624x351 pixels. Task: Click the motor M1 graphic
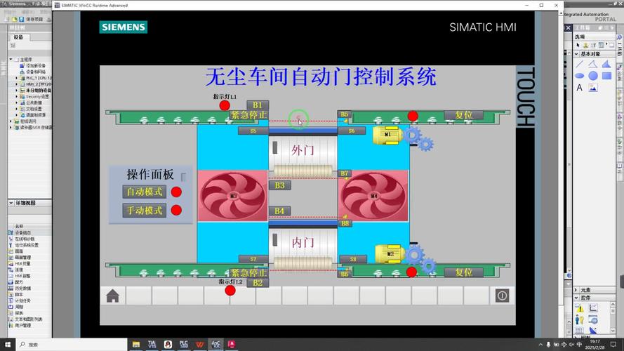tap(387, 135)
